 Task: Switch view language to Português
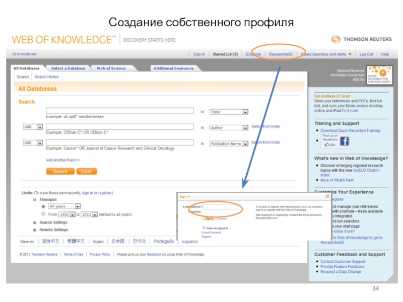[164, 242]
